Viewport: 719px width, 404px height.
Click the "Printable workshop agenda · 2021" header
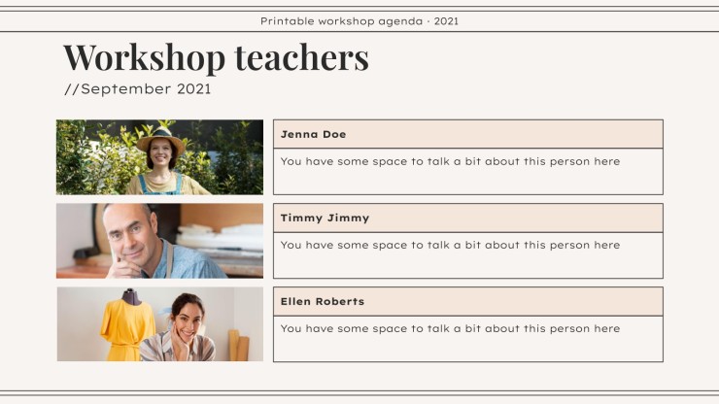click(359, 20)
